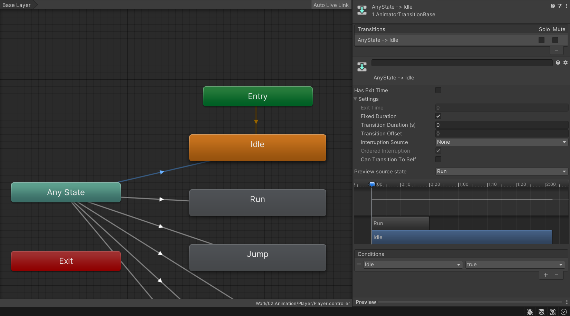Click the auto-generate lighting icon in status bar
570x316 pixels.
[x=553, y=312]
